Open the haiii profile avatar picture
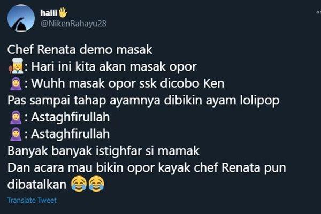The width and height of the screenshot is (321, 214). [21, 18]
